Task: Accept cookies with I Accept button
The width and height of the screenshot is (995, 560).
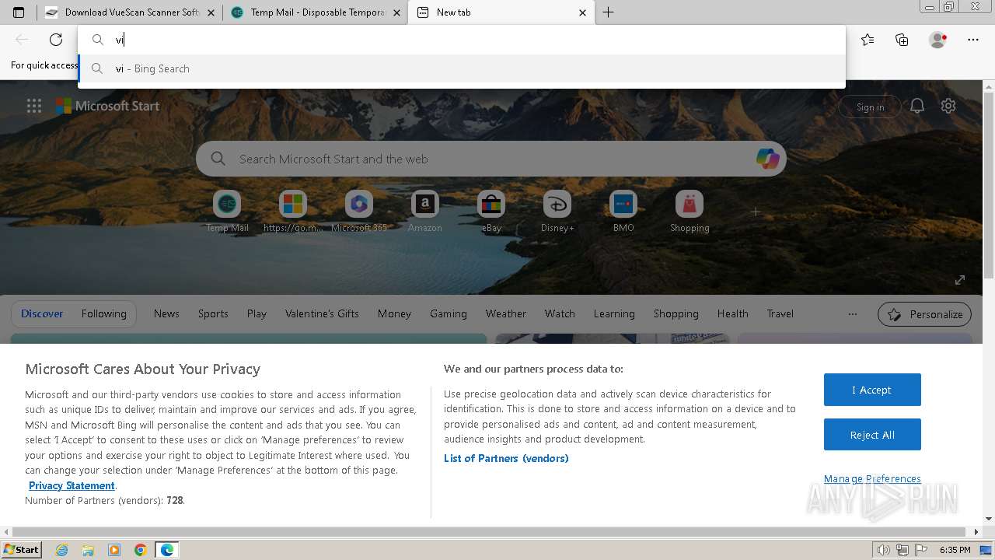Action: (x=872, y=390)
